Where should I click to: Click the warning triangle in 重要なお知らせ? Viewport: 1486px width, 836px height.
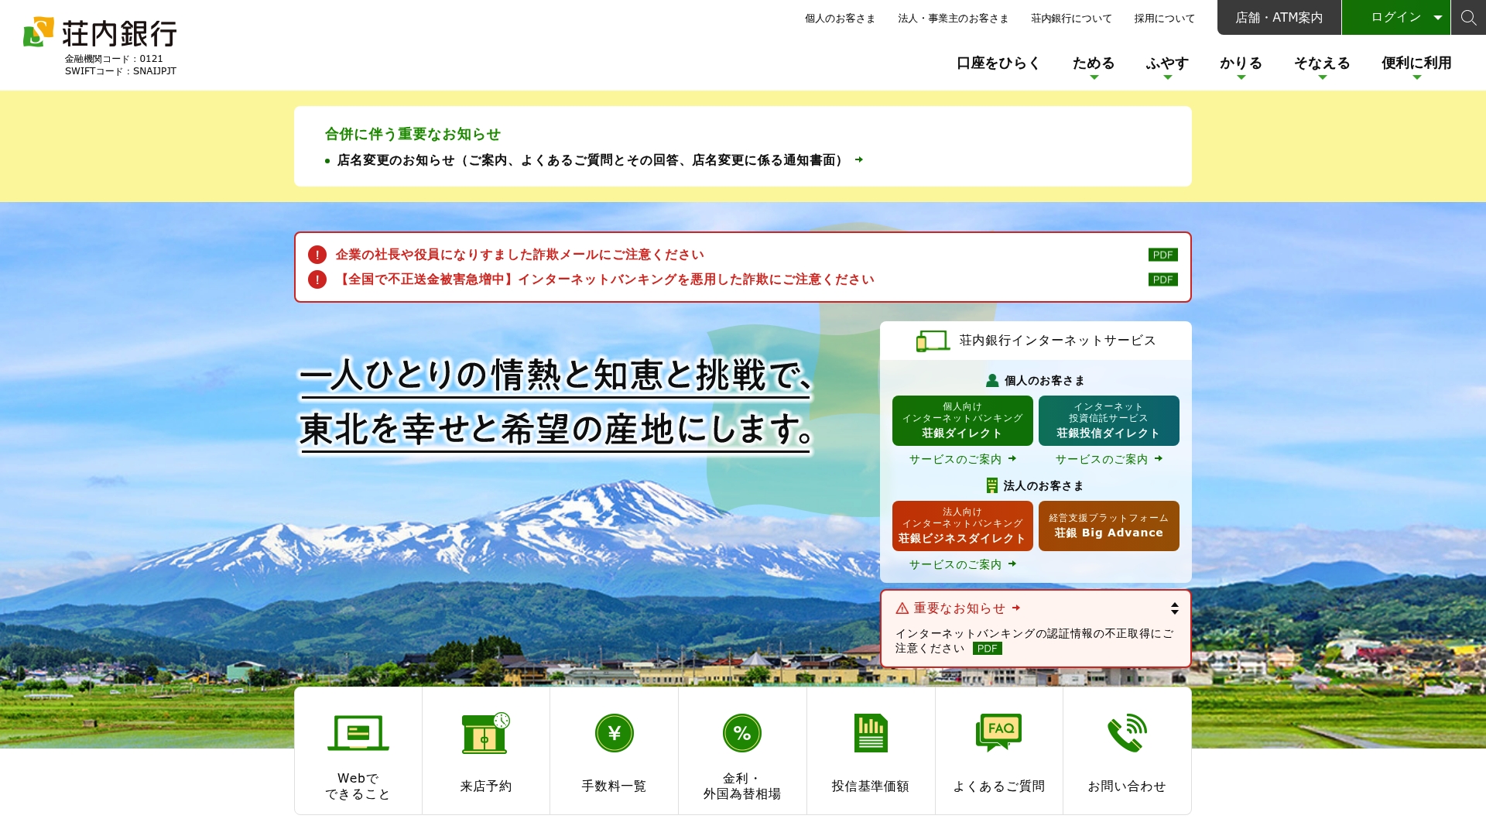(902, 608)
